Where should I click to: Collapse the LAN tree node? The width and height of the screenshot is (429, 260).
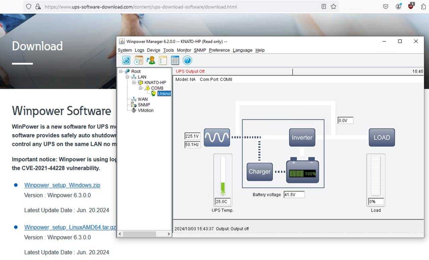128,77
